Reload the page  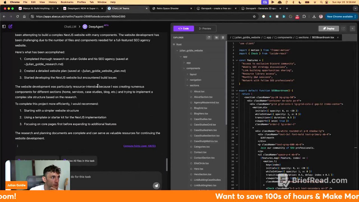[x=17, y=17]
